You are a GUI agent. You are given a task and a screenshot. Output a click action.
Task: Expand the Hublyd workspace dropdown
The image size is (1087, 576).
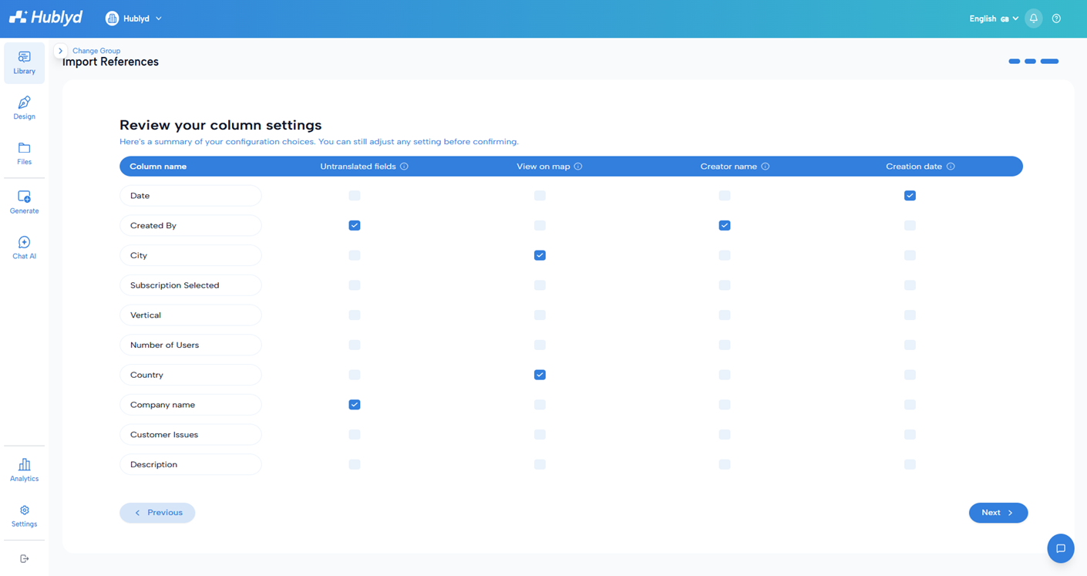(134, 19)
